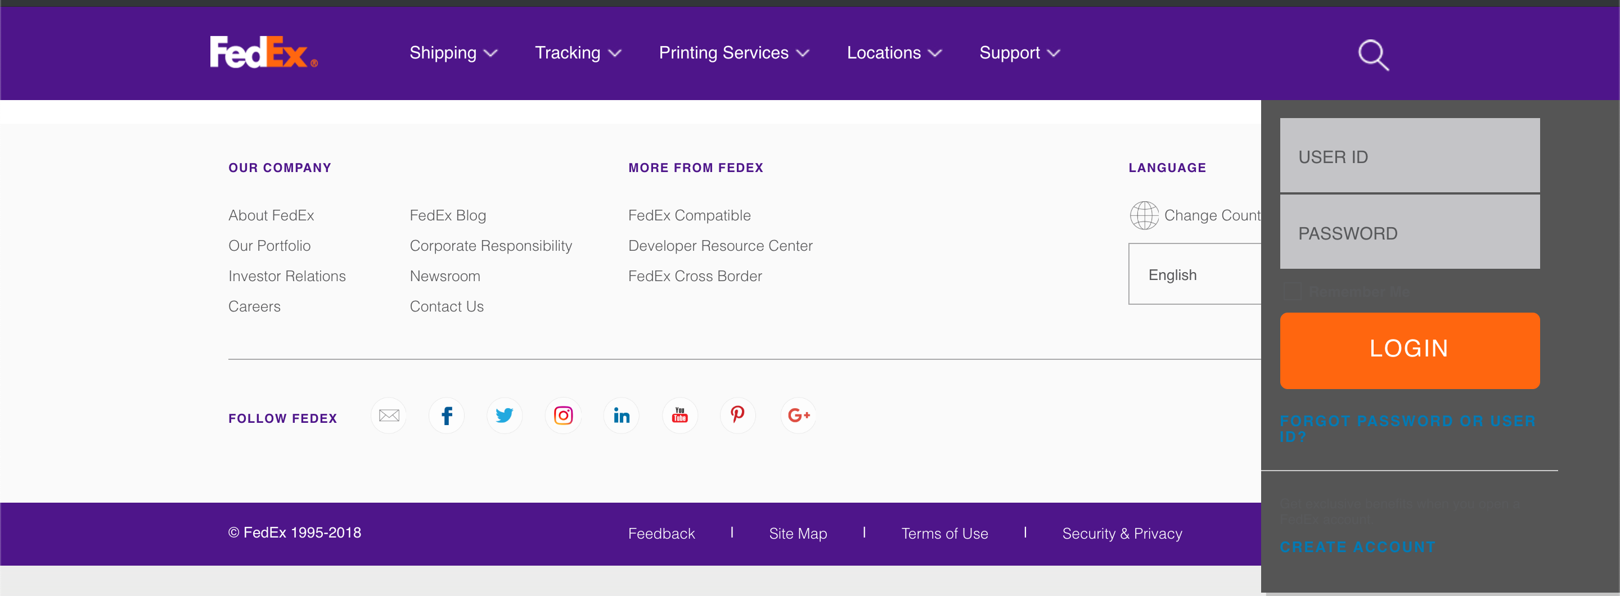Image resolution: width=1620 pixels, height=596 pixels.
Task: Open the Instagram icon
Action: tap(563, 415)
